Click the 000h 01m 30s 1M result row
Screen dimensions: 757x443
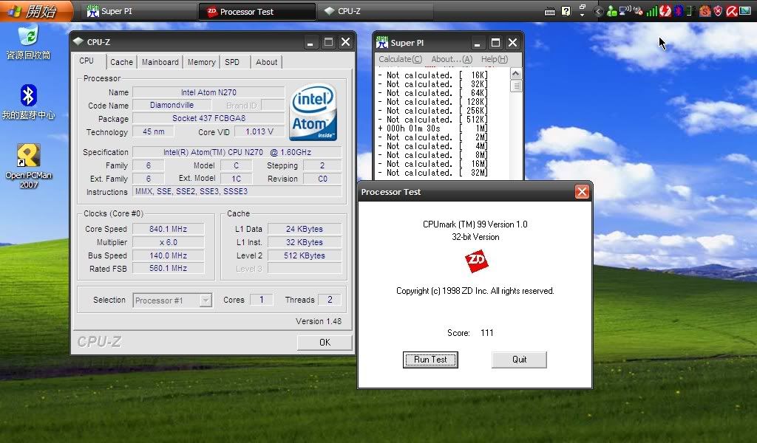click(432, 128)
